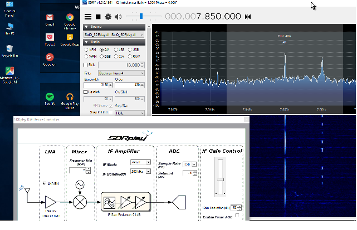Viewport: 357px width, 230px height.
Task: Toggle the Snap to Grid checkbox
Action: 111,112
